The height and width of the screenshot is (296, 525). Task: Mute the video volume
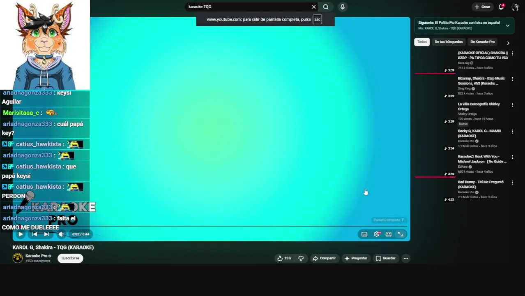[61, 234]
